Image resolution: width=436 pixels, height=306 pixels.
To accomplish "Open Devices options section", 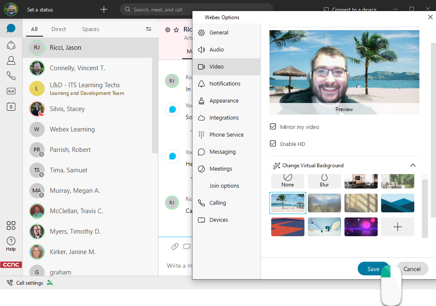I will [x=227, y=220].
